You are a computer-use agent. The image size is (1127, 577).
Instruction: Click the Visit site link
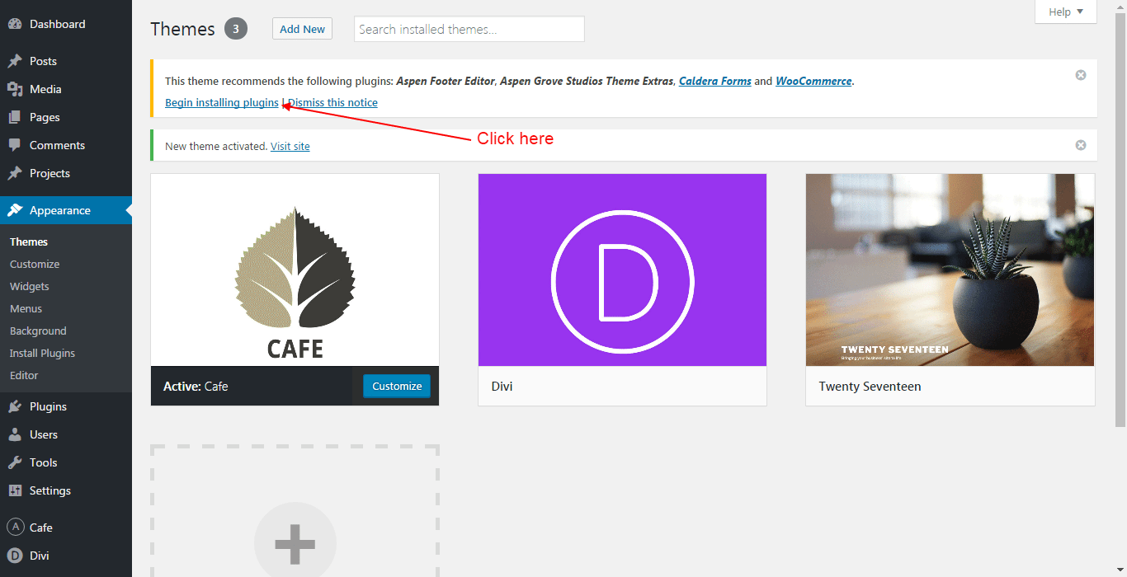[x=290, y=146]
